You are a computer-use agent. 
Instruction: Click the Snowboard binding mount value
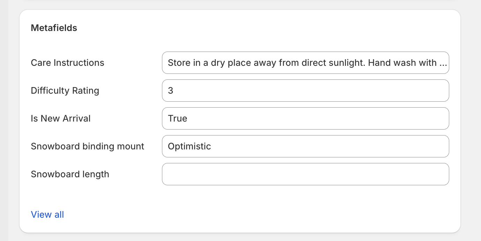coord(305,146)
